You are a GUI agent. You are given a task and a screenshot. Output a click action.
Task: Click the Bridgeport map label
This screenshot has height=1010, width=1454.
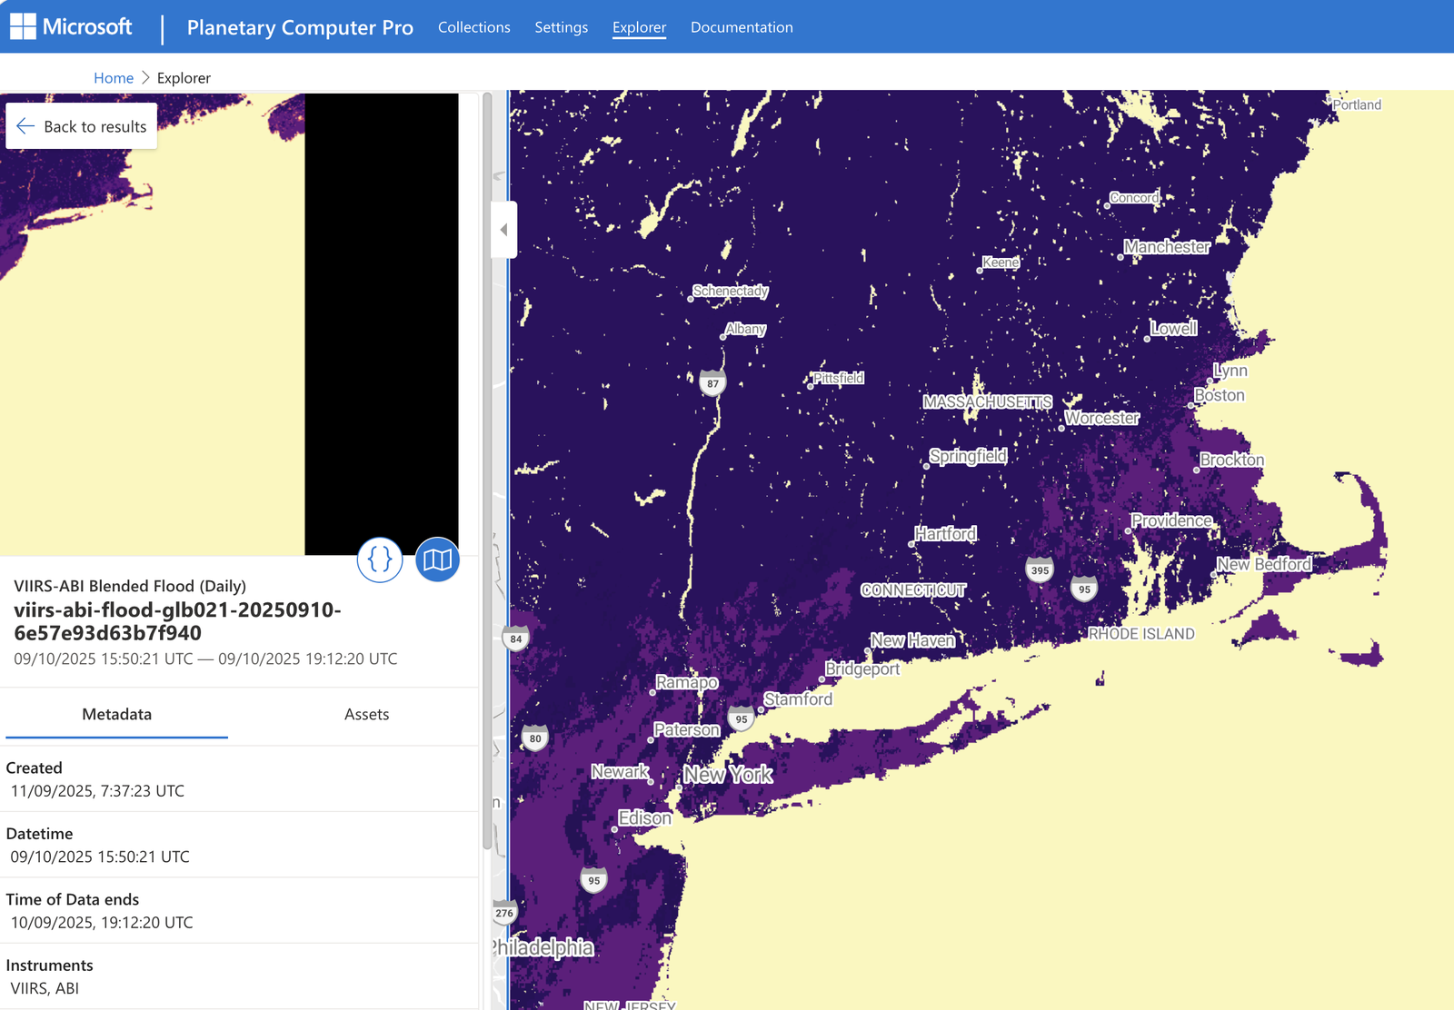pyautogui.click(x=862, y=668)
